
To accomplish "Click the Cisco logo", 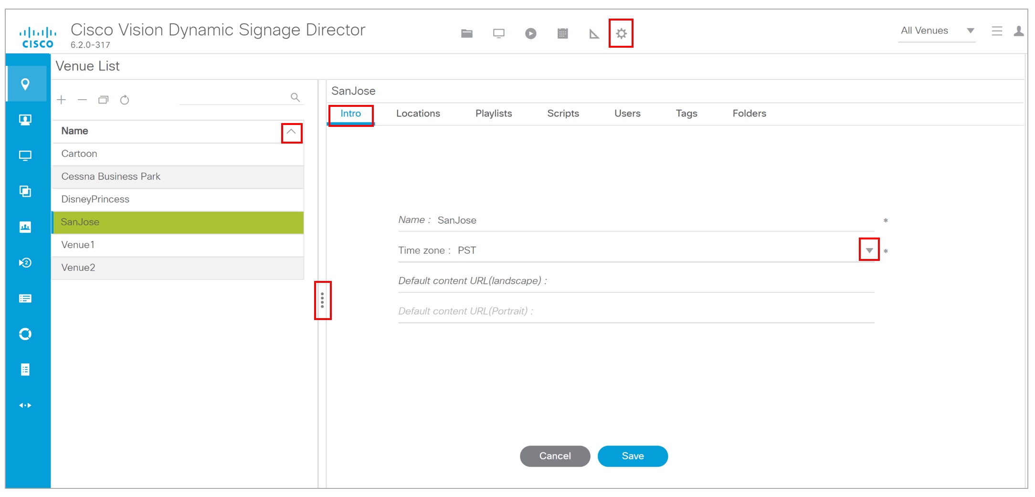I will (x=38, y=37).
